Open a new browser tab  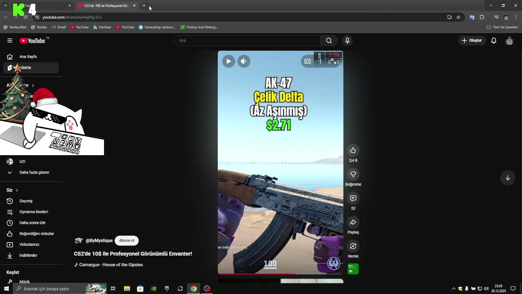click(x=144, y=6)
